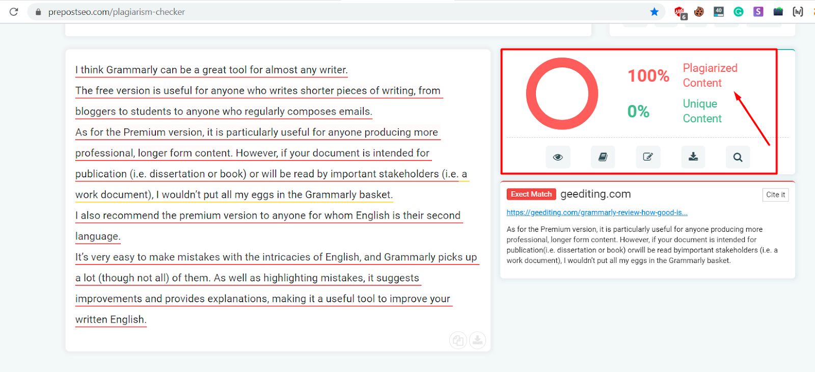Select sentence 'I think Grammarly can be a great tool'
Screen dimensions: 815x372
[212, 70]
